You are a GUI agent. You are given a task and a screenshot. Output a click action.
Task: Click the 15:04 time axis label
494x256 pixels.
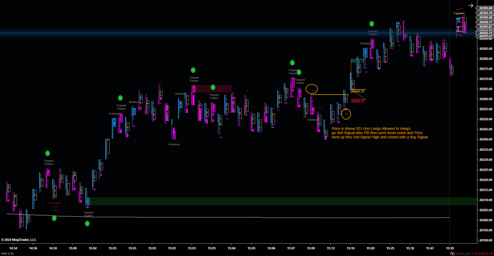(231, 248)
